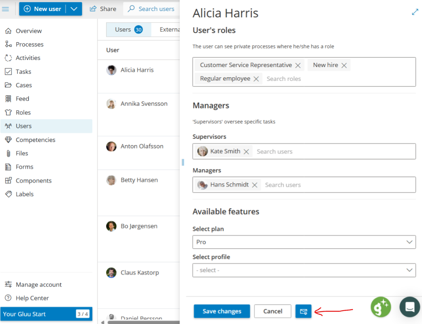Open the Select plan dropdown
The width and height of the screenshot is (422, 324).
[304, 242]
